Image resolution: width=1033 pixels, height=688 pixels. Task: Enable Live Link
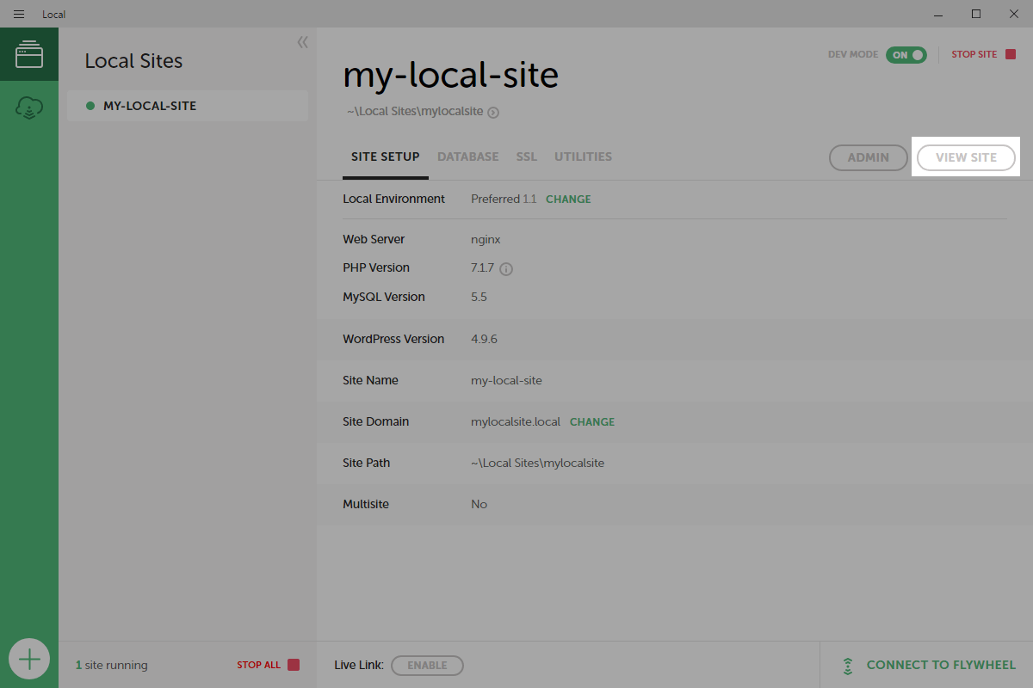(427, 665)
